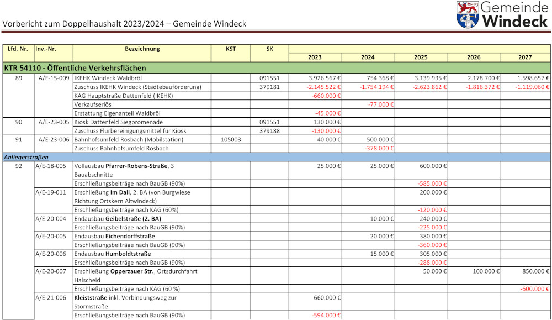Click 'KAG Hauptstraße Dattenfeld (IKEHK)' label
Screen dimensions: 552x320
124,96
